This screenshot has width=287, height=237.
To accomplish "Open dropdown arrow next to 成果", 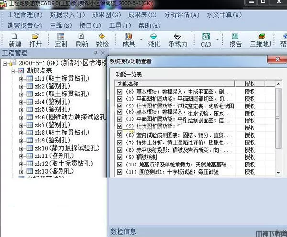I will [x=141, y=39].
